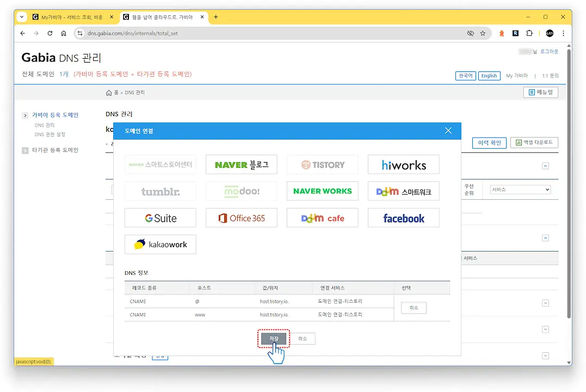
Task: Go back in browser history
Action: (23, 33)
